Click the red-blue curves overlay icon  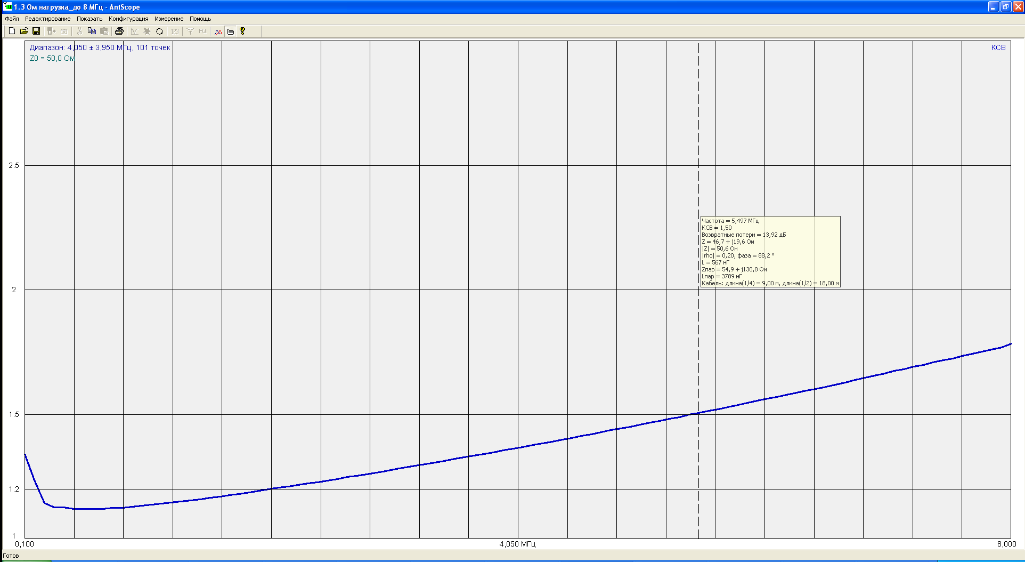[x=218, y=31]
